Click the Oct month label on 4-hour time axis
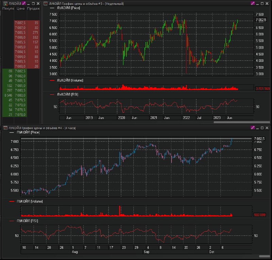272x260 pixels. click(211, 252)
